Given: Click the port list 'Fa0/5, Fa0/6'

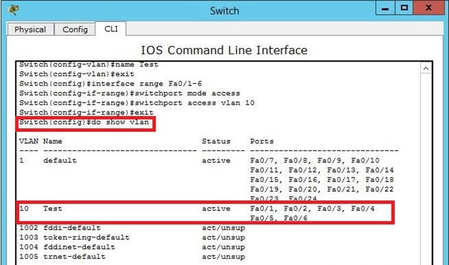Looking at the screenshot, I should click(279, 218).
